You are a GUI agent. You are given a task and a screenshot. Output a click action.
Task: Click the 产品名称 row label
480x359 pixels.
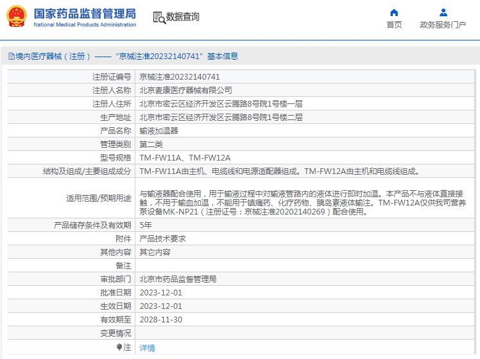tap(116, 131)
